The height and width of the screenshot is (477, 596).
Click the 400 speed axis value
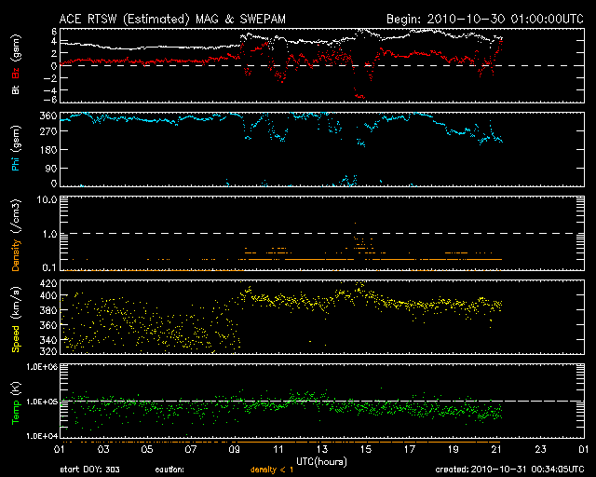[47, 295]
